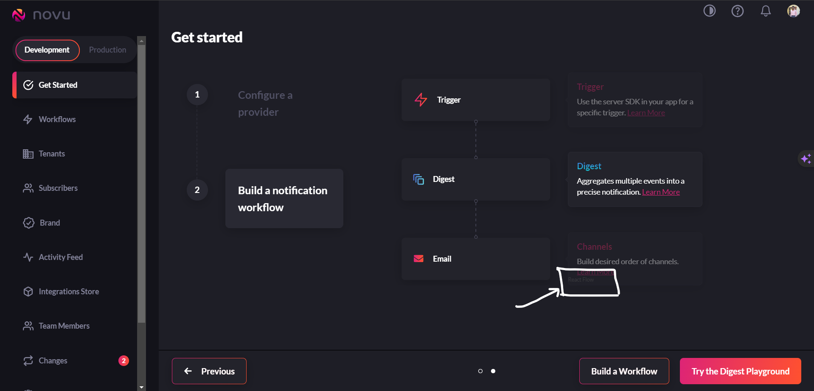814x391 pixels.
Task: Toggle dark/light theme mode
Action: pyautogui.click(x=709, y=11)
